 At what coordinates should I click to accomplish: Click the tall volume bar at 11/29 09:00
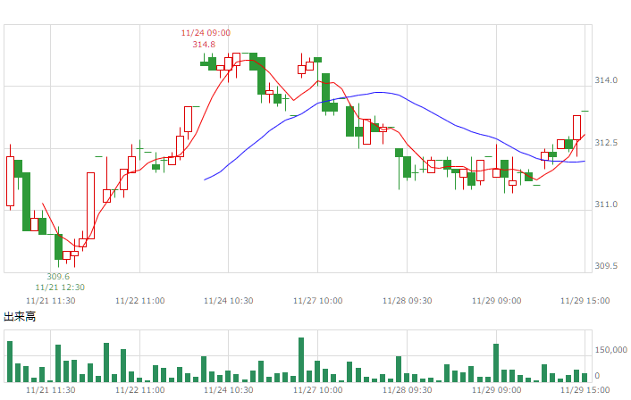496,363
